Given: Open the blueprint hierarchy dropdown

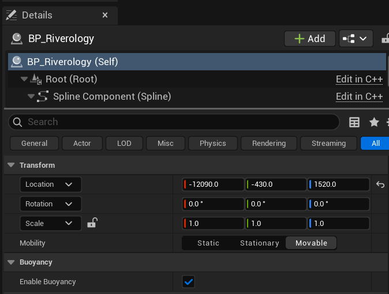Looking at the screenshot, I should pos(356,39).
